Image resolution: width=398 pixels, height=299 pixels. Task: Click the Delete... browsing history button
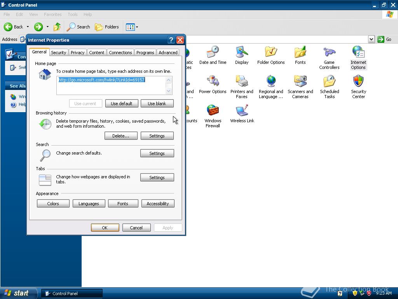[x=121, y=136]
